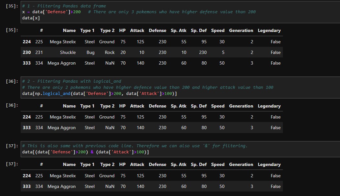Click the [35]: output prompt label
The image size is (340, 196).
12,30
